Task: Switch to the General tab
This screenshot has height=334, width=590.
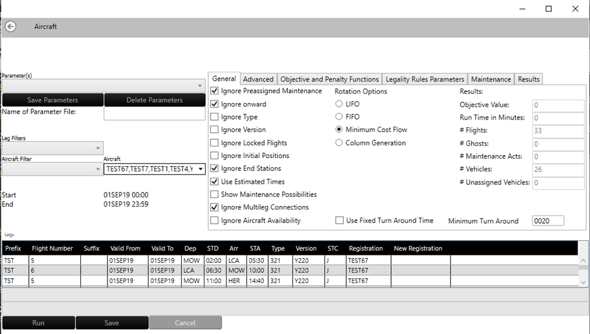Action: (224, 79)
